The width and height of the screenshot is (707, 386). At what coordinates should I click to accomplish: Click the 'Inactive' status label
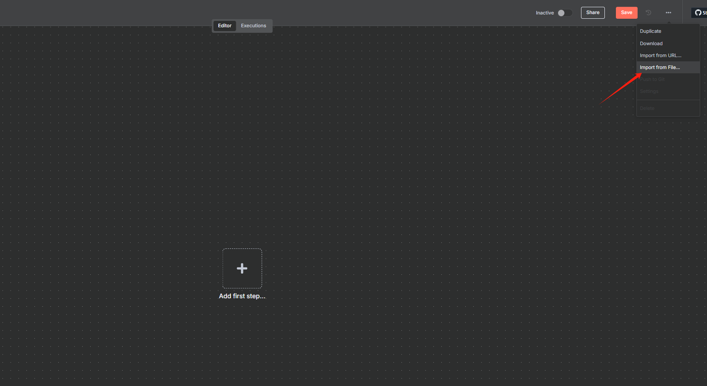(545, 13)
